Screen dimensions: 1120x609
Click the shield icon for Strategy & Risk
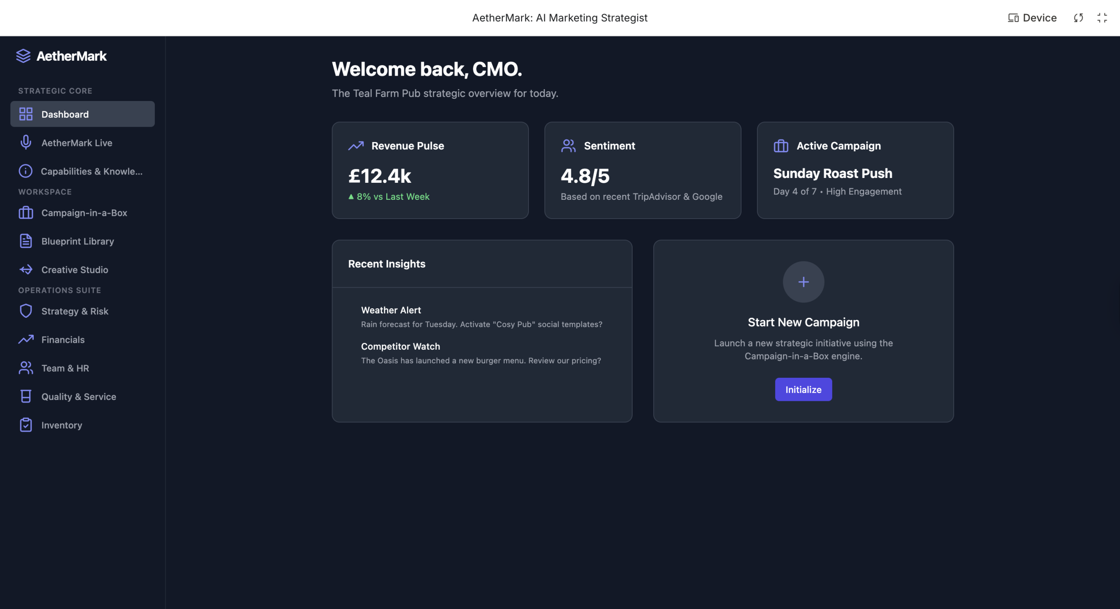[26, 311]
